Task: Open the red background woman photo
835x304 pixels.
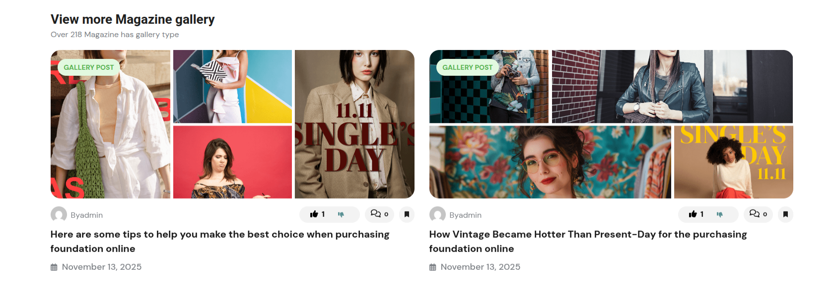Action: tap(232, 162)
